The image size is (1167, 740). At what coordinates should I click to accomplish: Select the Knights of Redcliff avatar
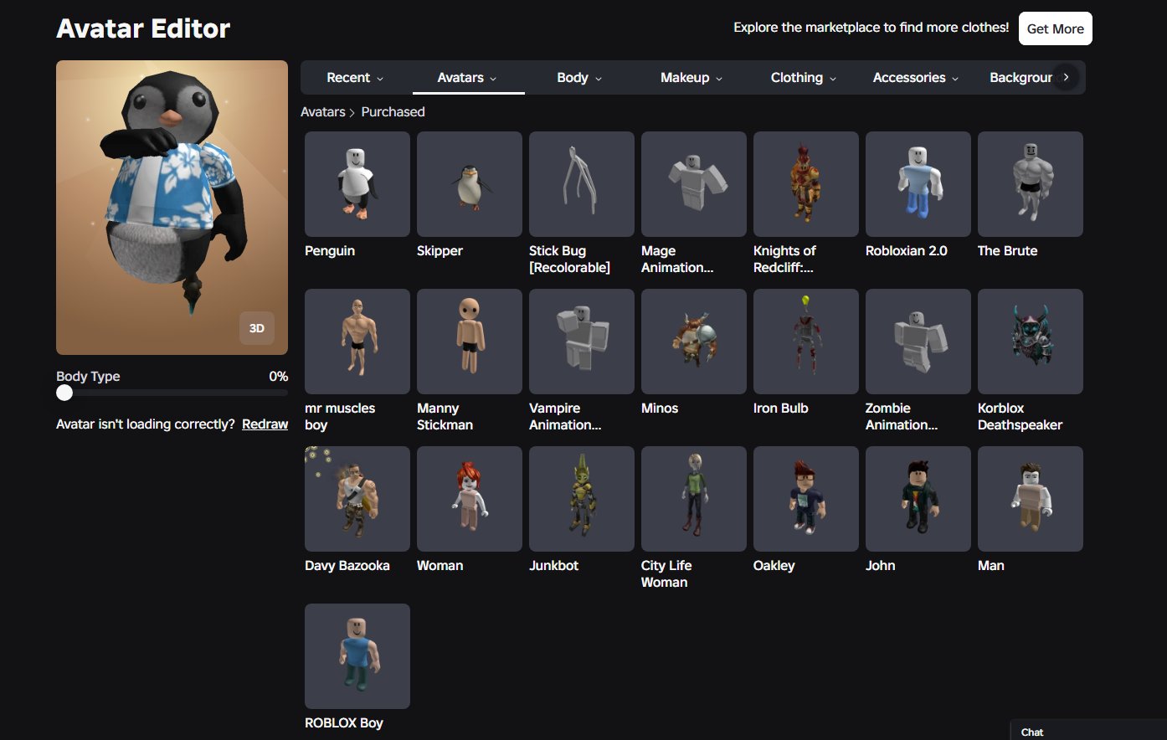click(x=806, y=184)
